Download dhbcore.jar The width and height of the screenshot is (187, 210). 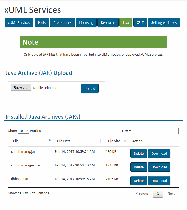pos(159,181)
